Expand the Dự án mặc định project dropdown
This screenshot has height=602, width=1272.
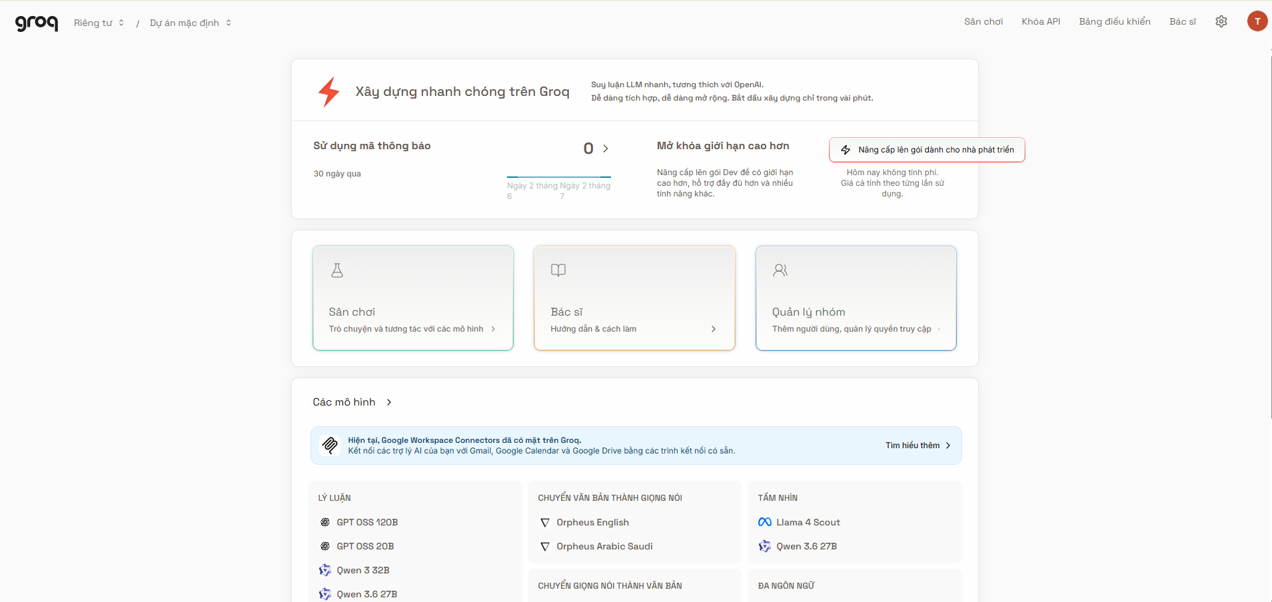(191, 23)
